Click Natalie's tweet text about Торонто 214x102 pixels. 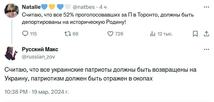108,19
